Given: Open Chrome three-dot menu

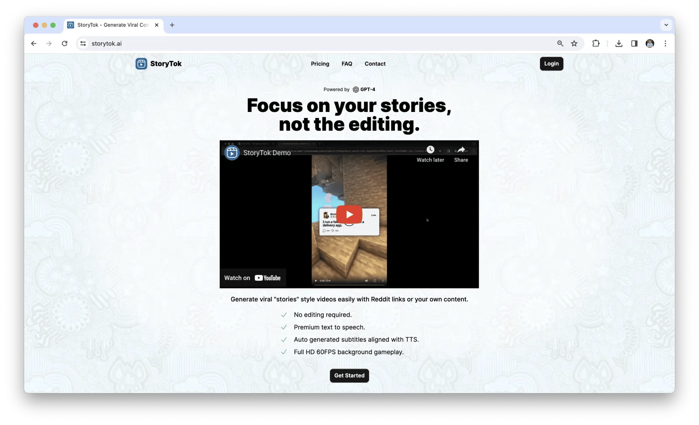Looking at the screenshot, I should click(665, 44).
